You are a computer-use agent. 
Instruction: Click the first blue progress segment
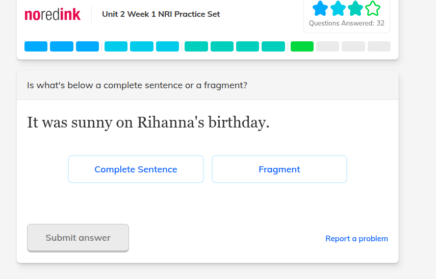click(36, 46)
